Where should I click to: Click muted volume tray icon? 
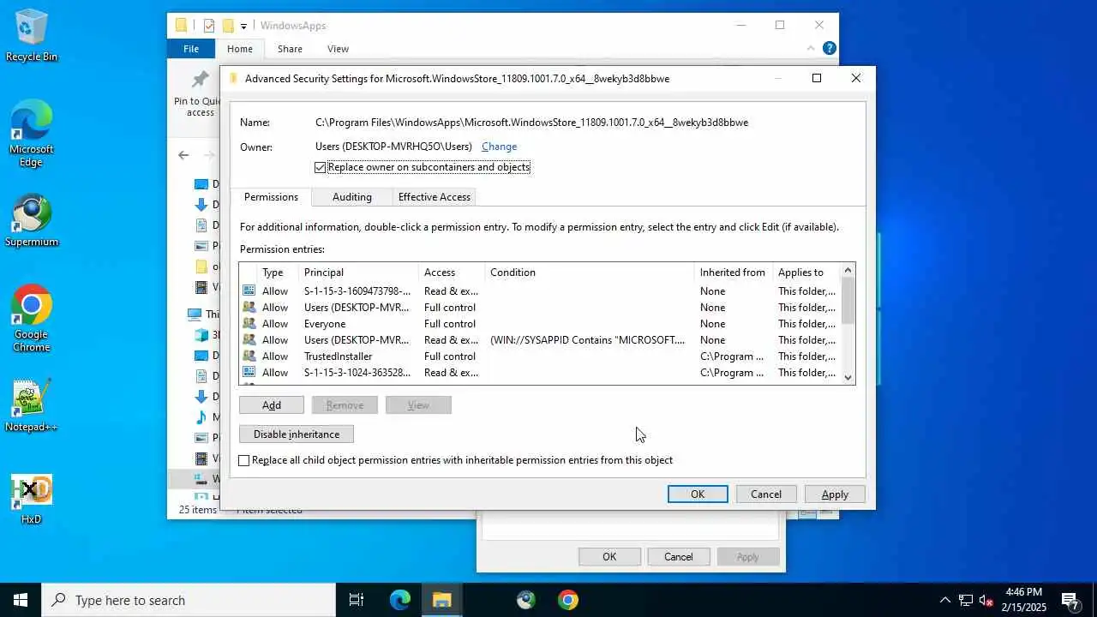[986, 601]
